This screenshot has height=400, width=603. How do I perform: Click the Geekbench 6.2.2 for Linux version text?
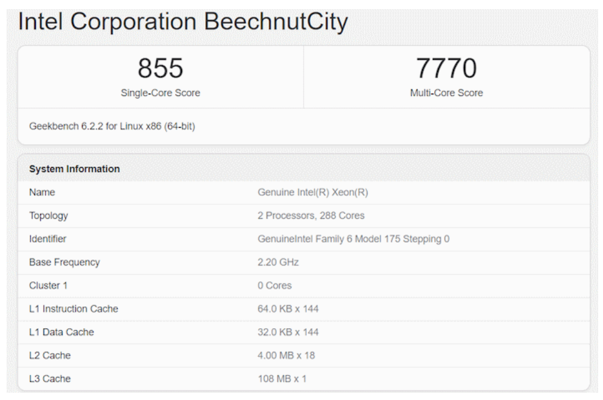(112, 126)
